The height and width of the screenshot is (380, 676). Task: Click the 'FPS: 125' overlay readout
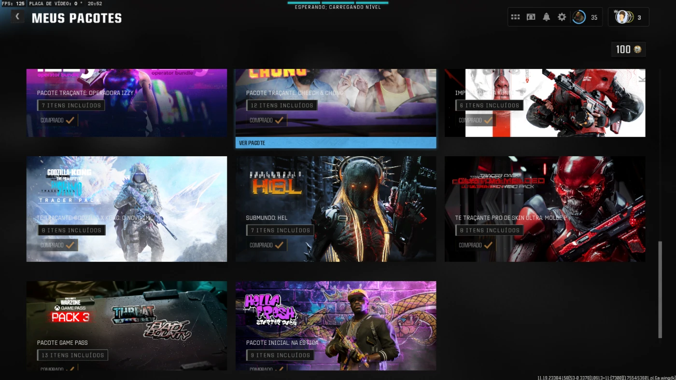point(13,3)
